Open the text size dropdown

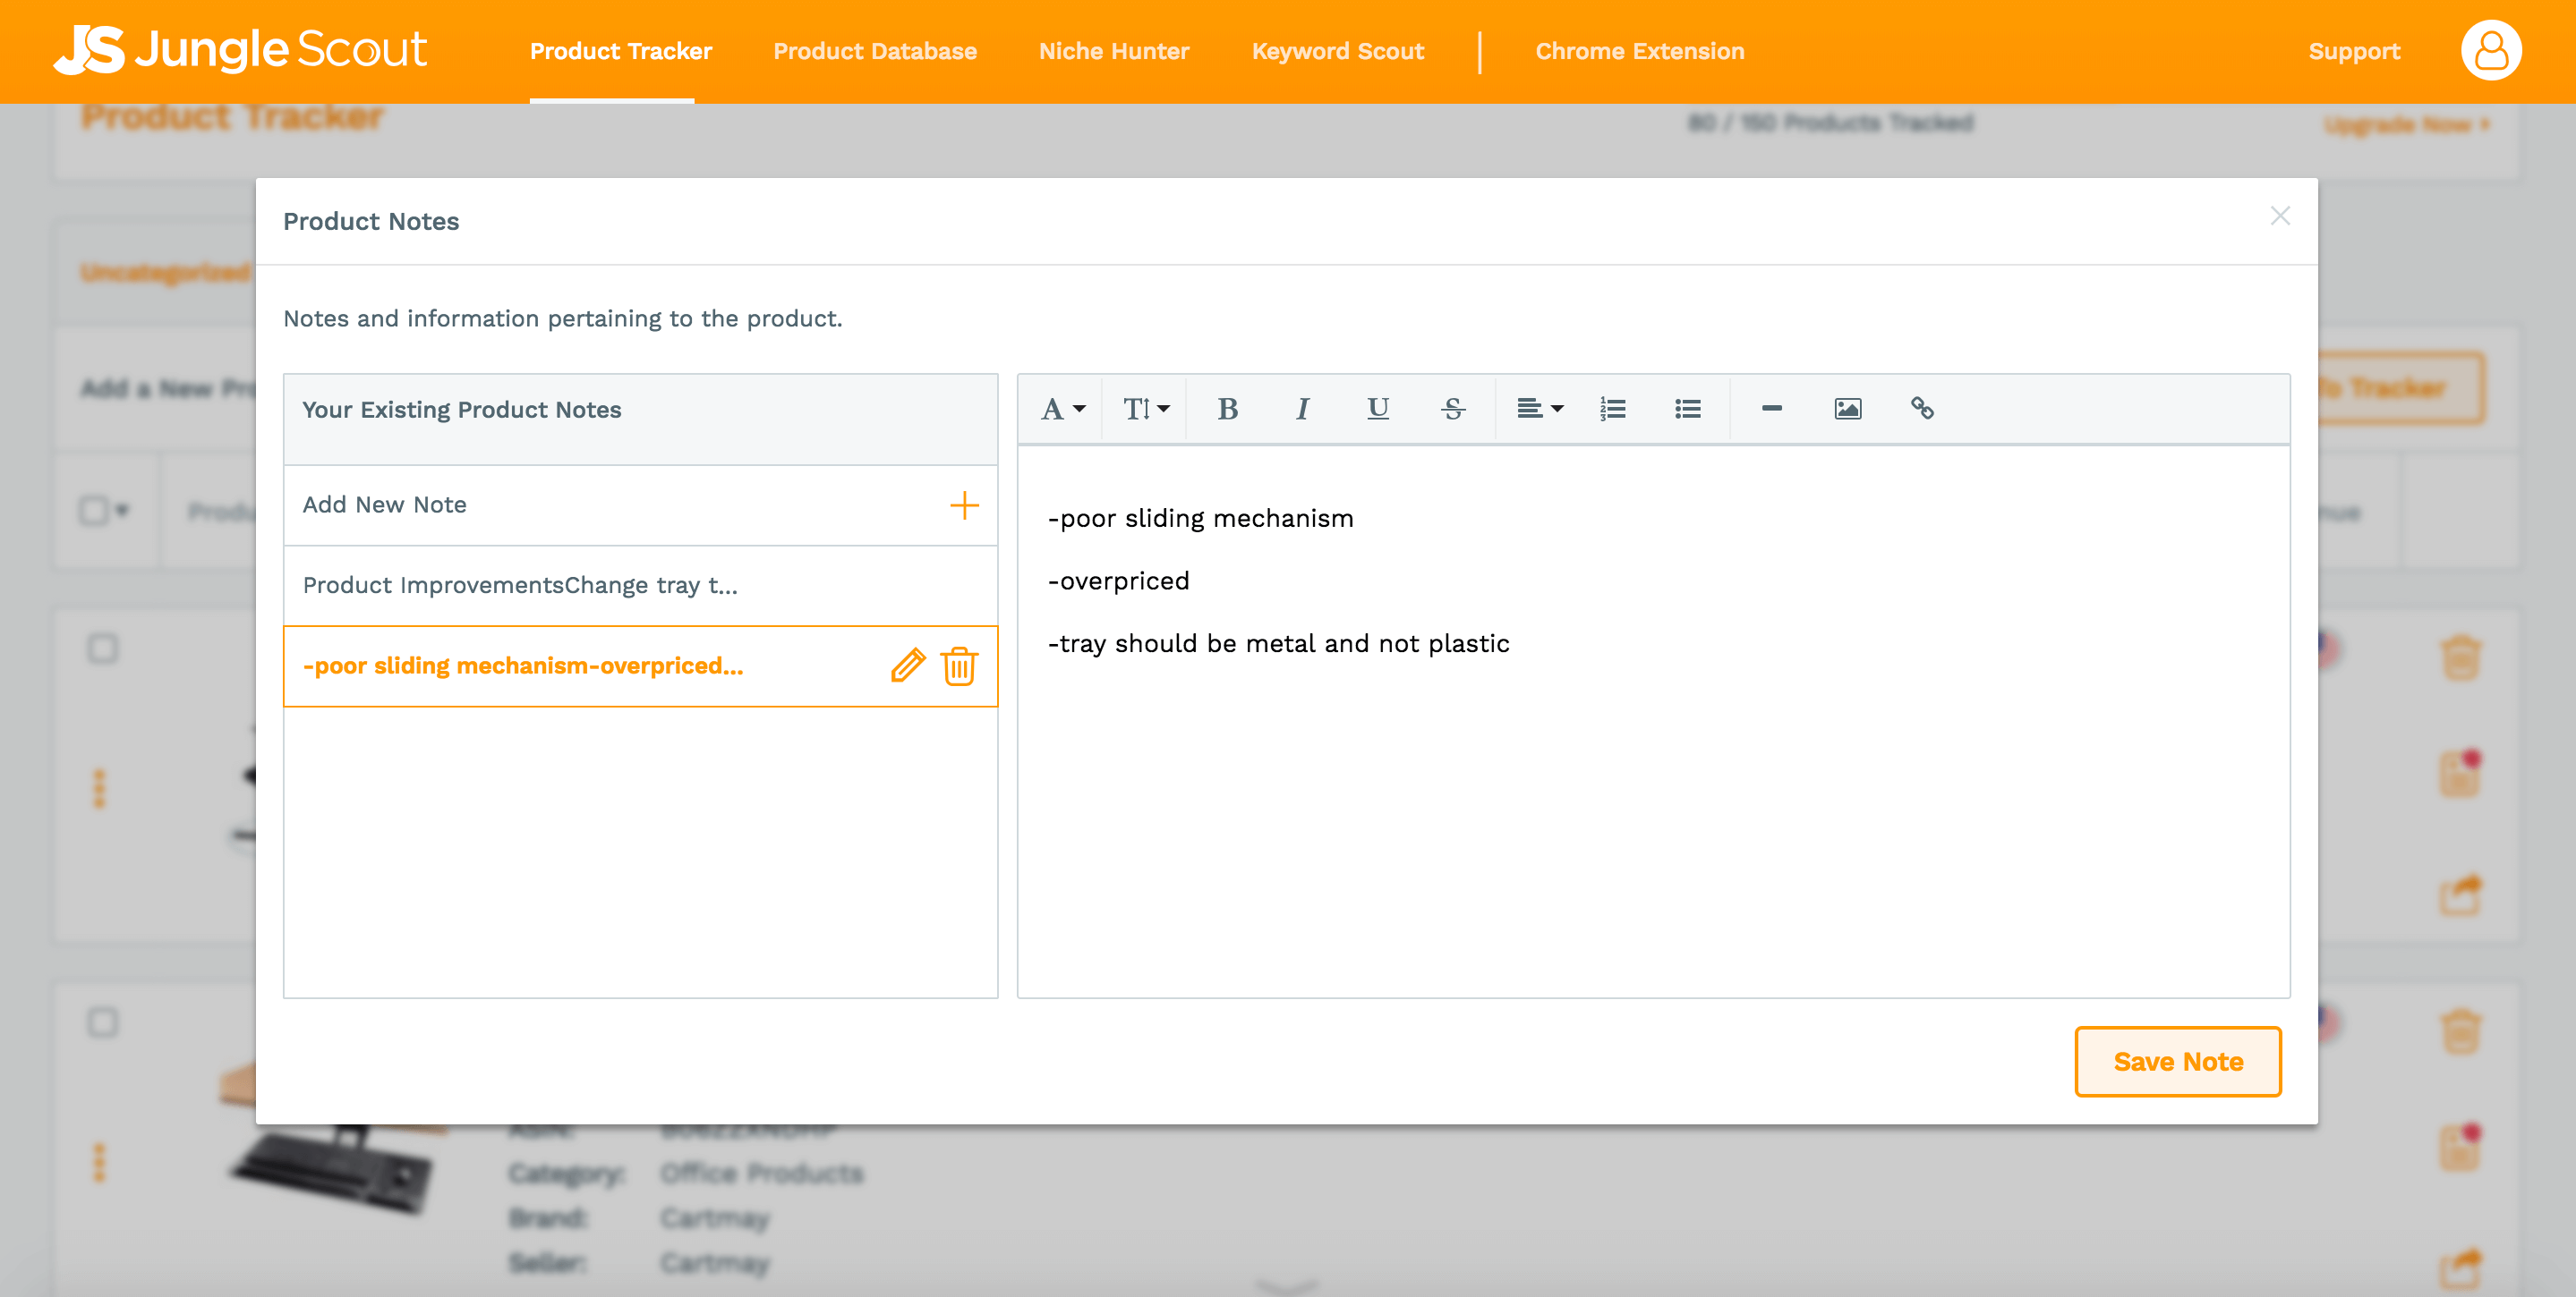point(1145,409)
